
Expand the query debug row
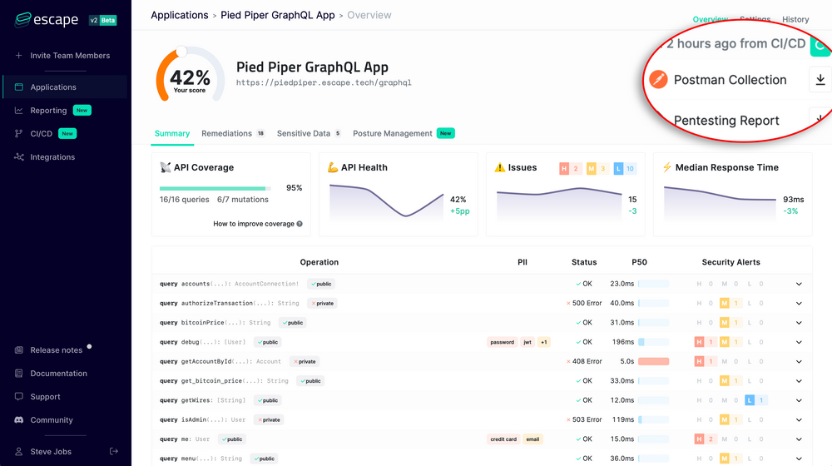799,342
